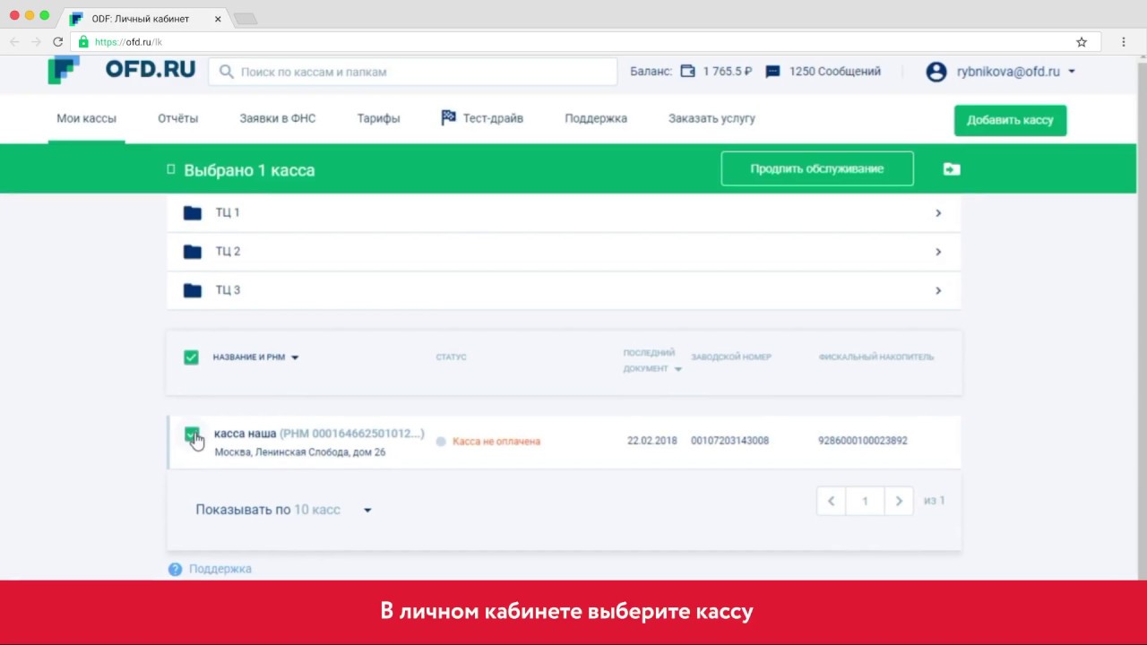This screenshot has width=1147, height=645.
Task: Click factory number 00107203143008
Action: (x=729, y=441)
